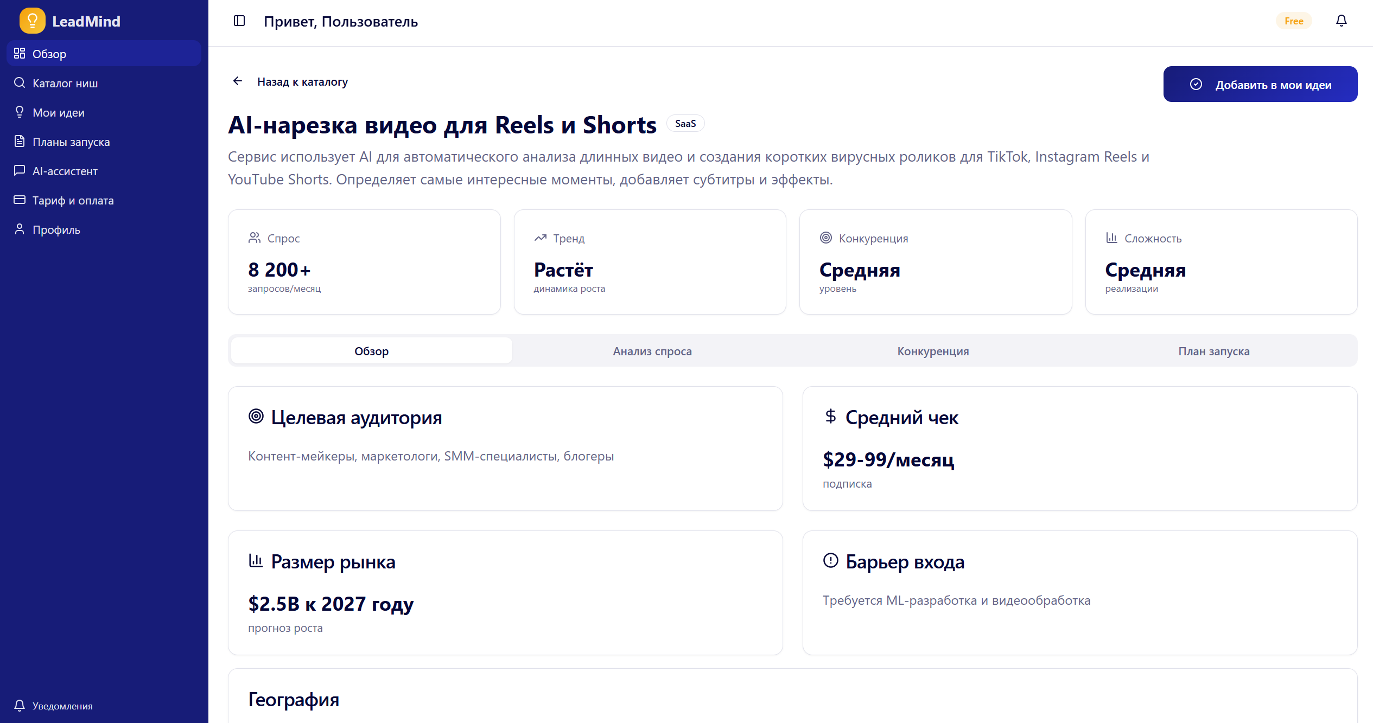Click the SaaS badge next to title
The height and width of the screenshot is (723, 1373).
click(x=685, y=123)
